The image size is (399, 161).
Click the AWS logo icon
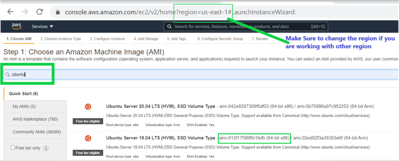click(x=16, y=26)
